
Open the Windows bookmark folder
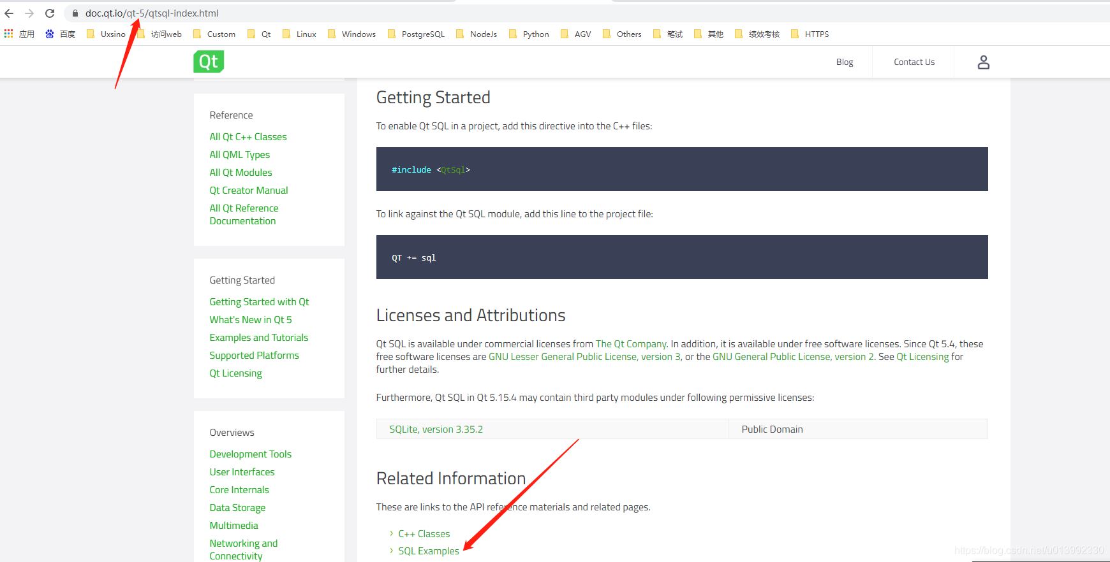tap(352, 34)
